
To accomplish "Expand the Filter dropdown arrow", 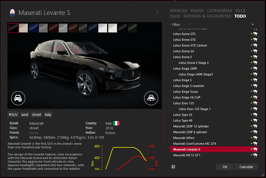I will [x=253, y=25].
